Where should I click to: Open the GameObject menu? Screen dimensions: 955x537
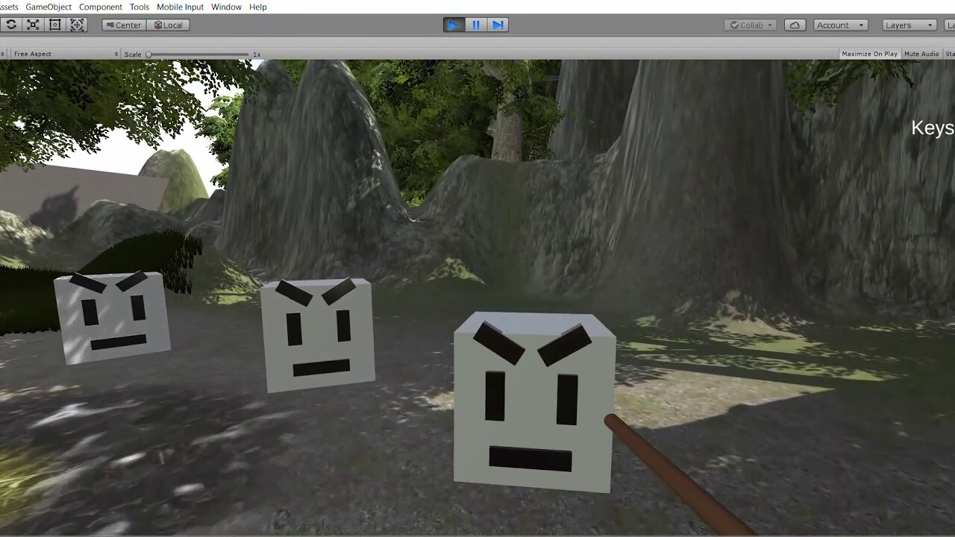pyautogui.click(x=48, y=7)
